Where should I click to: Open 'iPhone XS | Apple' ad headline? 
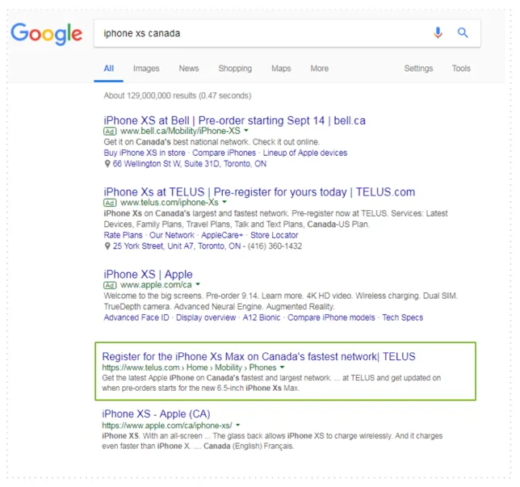[x=148, y=275]
